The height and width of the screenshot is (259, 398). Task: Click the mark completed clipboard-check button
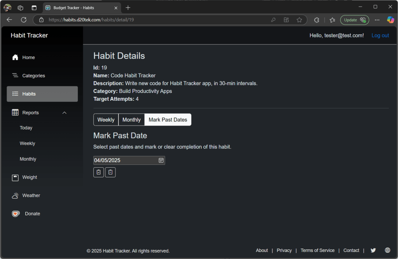pyautogui.click(x=99, y=172)
